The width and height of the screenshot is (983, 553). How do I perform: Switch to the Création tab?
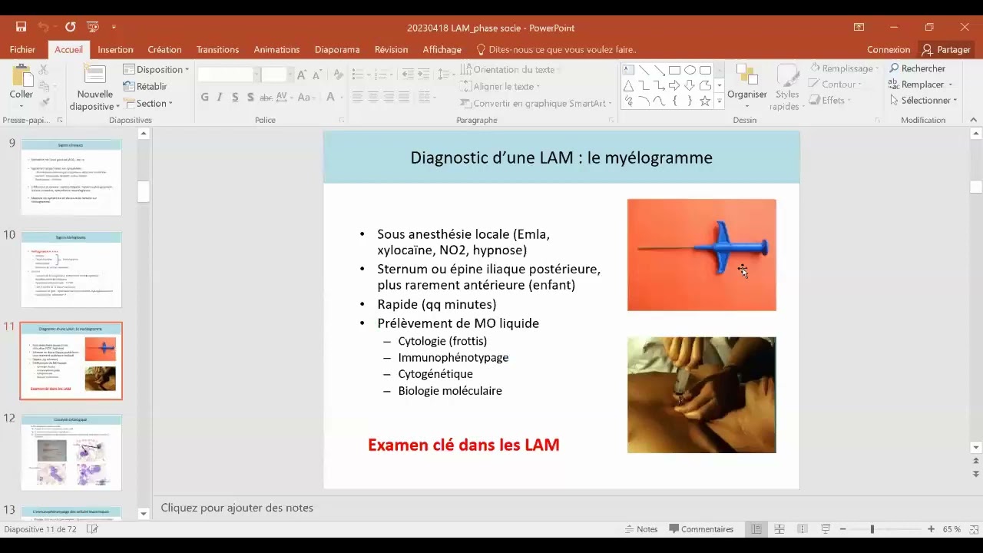click(x=164, y=49)
